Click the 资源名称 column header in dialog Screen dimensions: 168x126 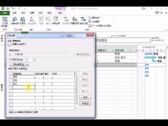coord(24,74)
